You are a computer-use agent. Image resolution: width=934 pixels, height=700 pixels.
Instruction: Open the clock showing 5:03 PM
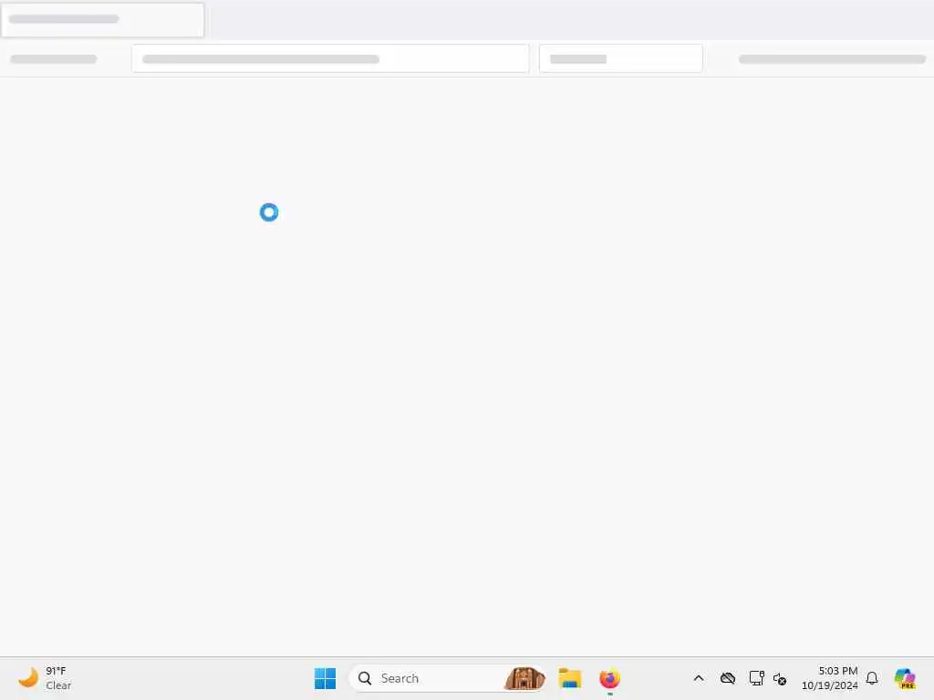(830, 678)
